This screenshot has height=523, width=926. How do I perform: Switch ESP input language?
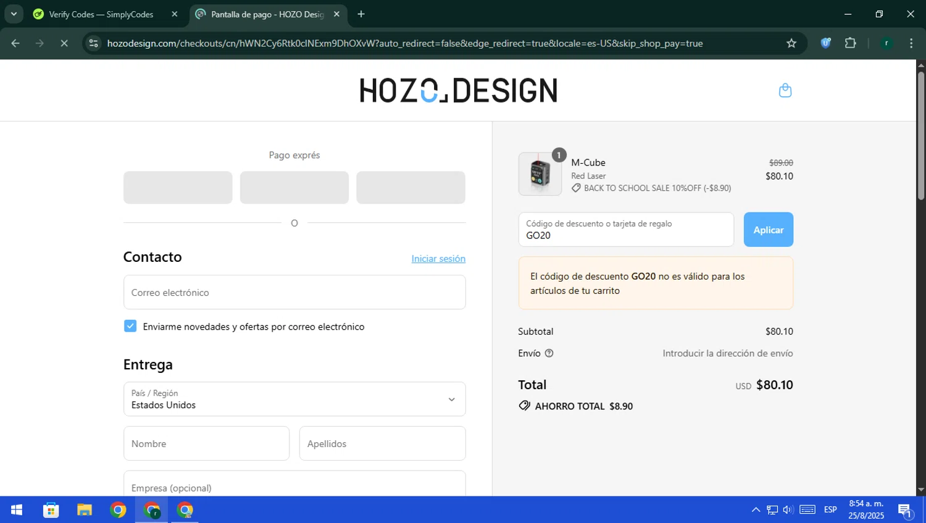pos(830,510)
